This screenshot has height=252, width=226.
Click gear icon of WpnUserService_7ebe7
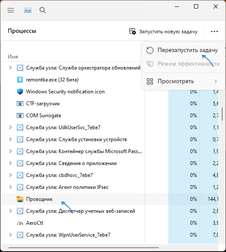point(20,235)
